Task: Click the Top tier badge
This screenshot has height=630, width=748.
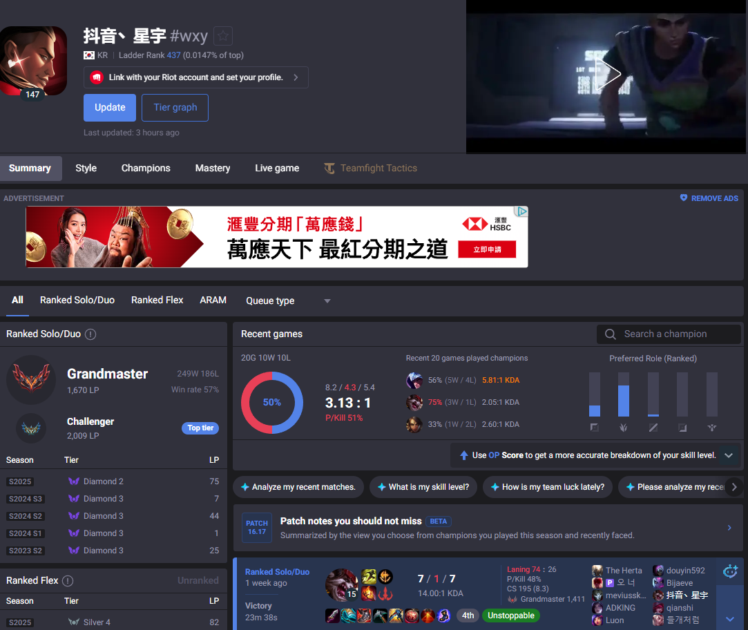Action: coord(200,428)
